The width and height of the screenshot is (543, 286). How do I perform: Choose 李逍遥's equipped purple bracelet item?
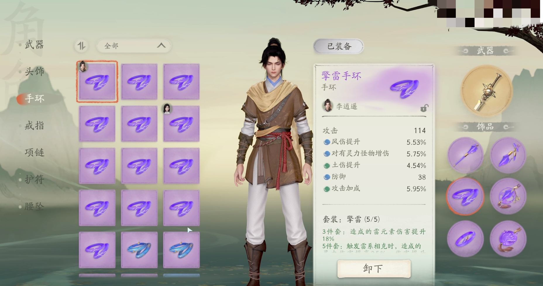click(x=97, y=82)
